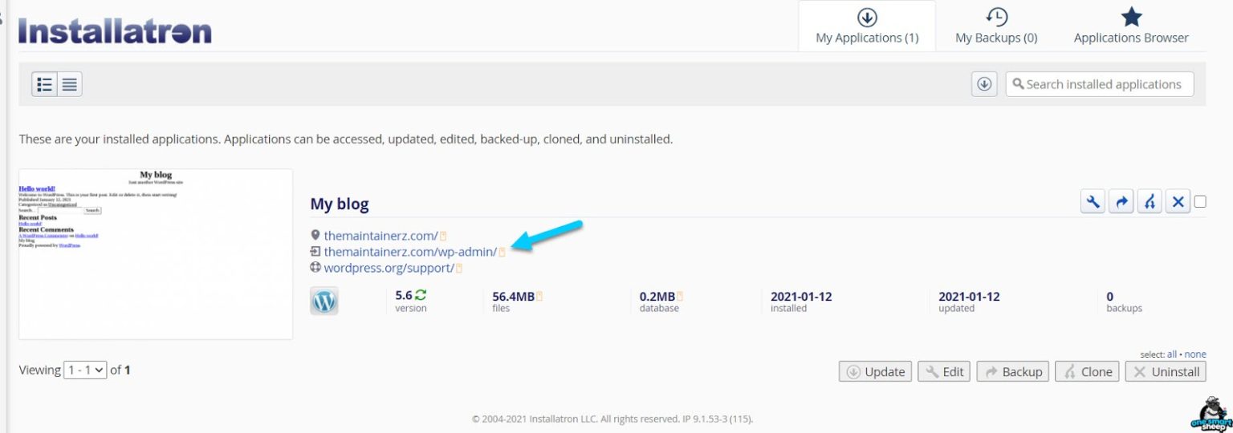The height and width of the screenshot is (433, 1233).
Task: Switch to compact list view icon
Action: point(70,84)
